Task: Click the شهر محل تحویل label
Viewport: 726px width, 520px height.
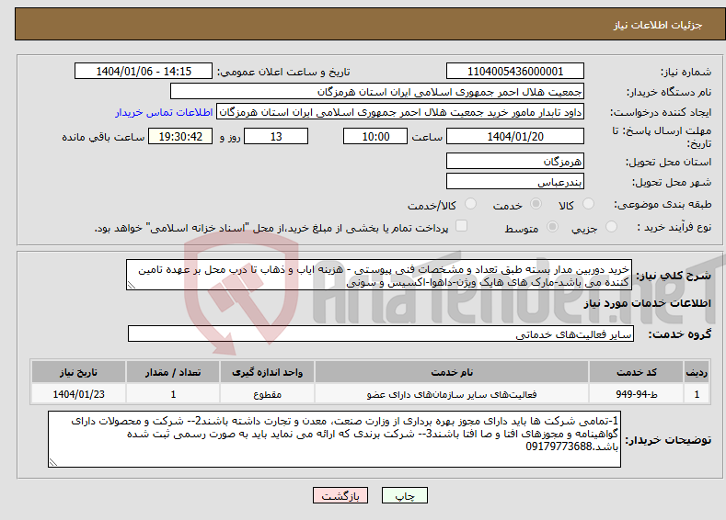Action: [x=672, y=182]
